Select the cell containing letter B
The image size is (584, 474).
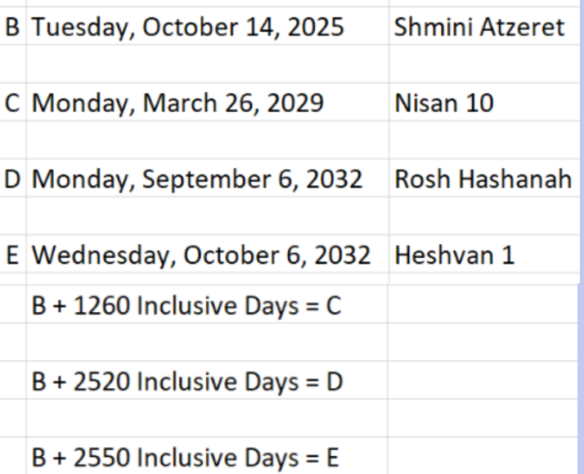click(12, 28)
